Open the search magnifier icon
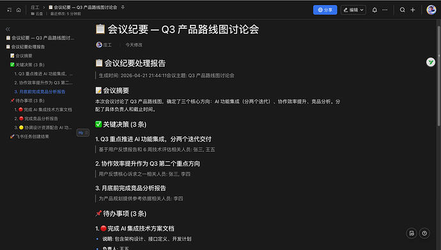441x250 pixels. pyautogui.click(x=402, y=10)
